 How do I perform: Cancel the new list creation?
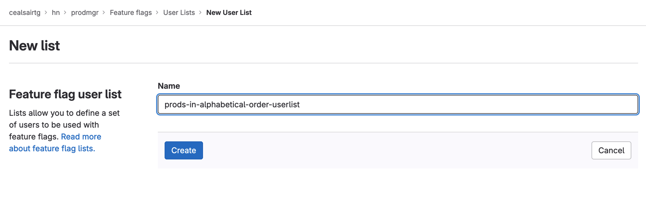611,150
